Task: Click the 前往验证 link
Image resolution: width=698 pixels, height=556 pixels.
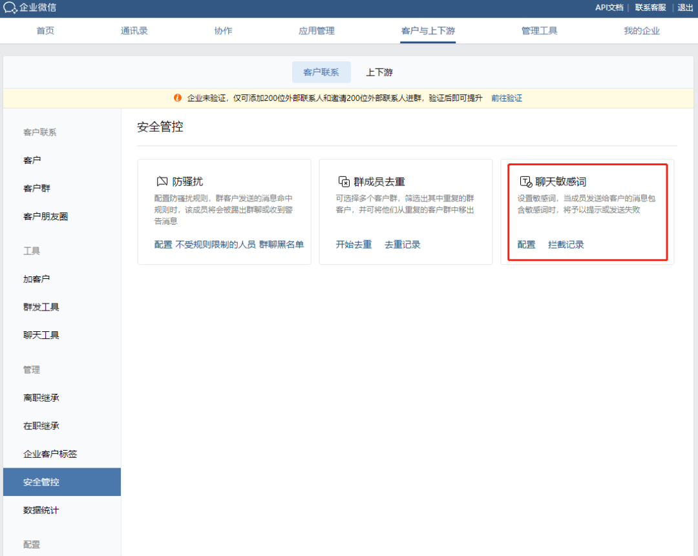Action: [x=507, y=98]
